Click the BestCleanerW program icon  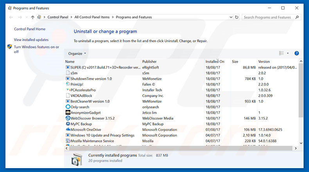68,101
